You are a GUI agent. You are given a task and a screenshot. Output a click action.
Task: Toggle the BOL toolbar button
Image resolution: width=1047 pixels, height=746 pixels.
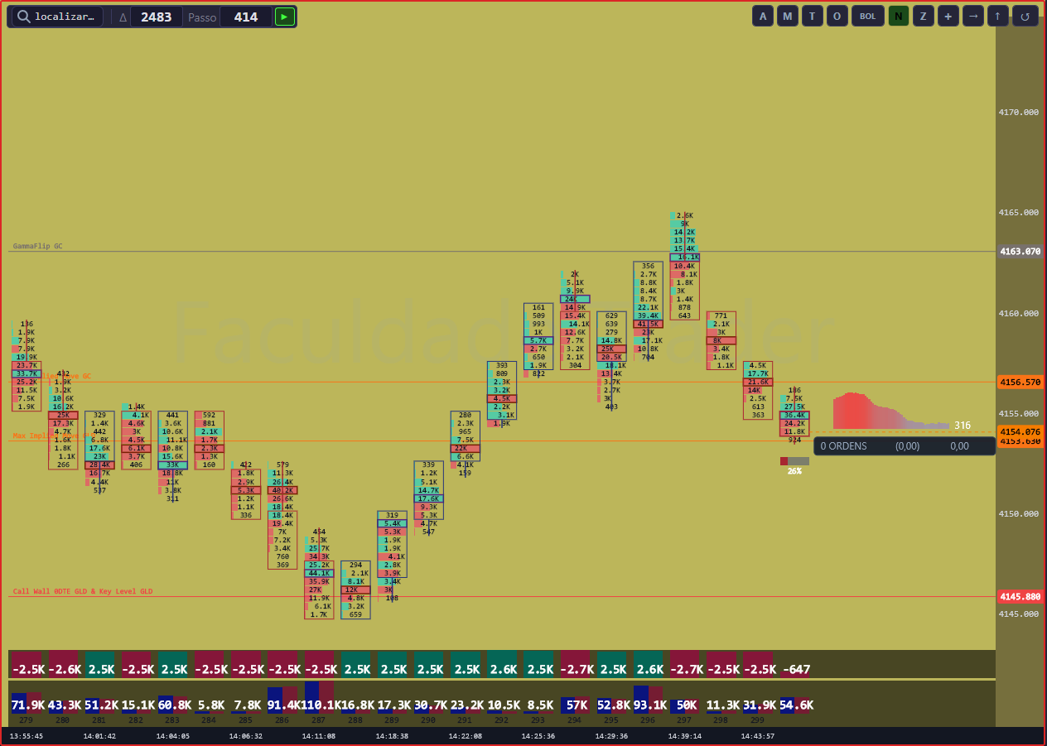[867, 16]
